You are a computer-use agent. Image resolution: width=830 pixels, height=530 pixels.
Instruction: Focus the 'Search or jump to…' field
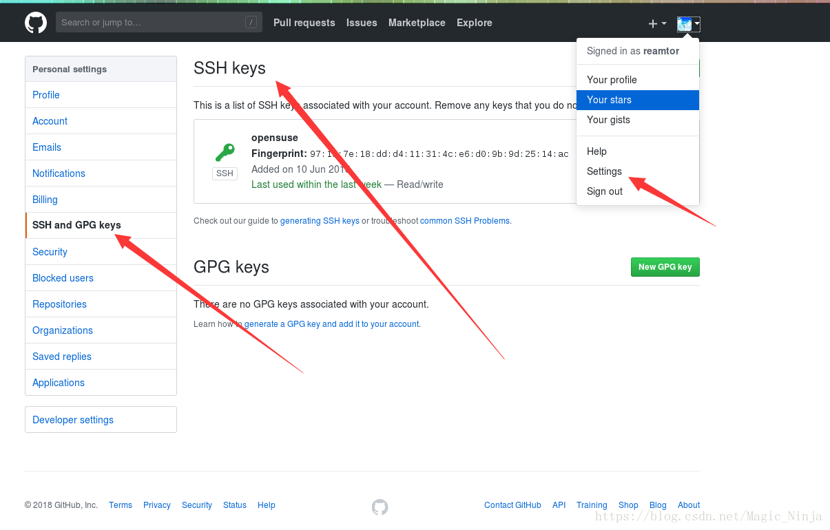159,23
